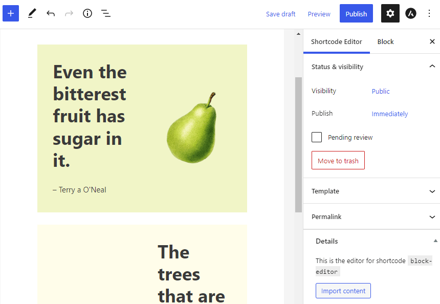Click the Redo arrow icon

click(69, 13)
